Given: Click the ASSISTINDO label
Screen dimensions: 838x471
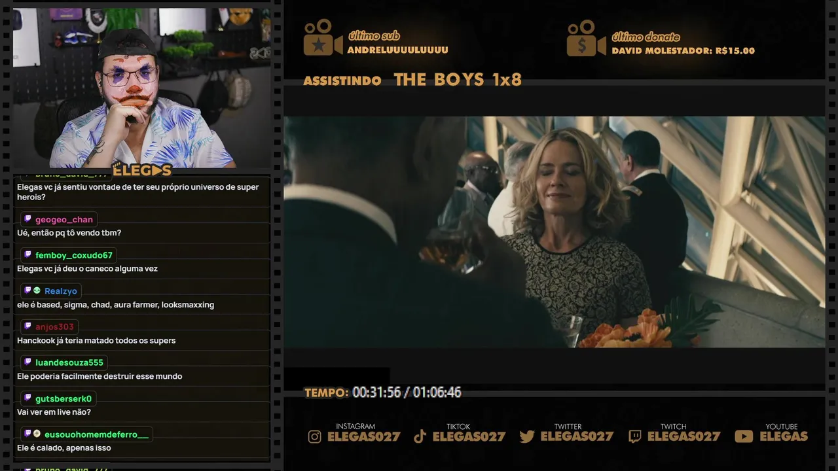Looking at the screenshot, I should pyautogui.click(x=342, y=81).
